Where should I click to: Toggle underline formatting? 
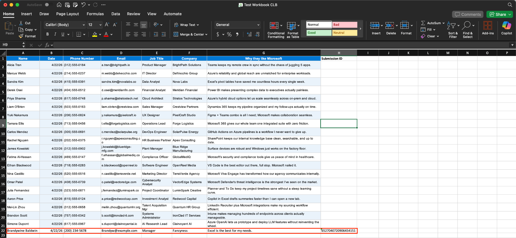coord(62,34)
